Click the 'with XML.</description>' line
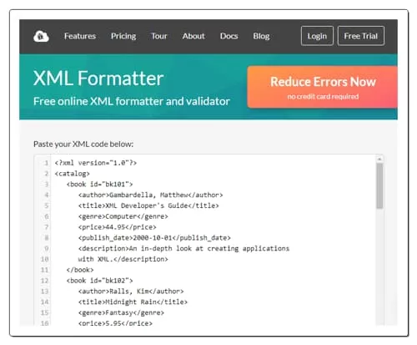 click(123, 259)
